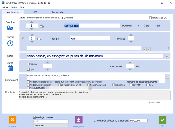Screen dimensions: 175x129
Task: Toggle the quantity 'à' range checkbox
Action: [x=41, y=27]
